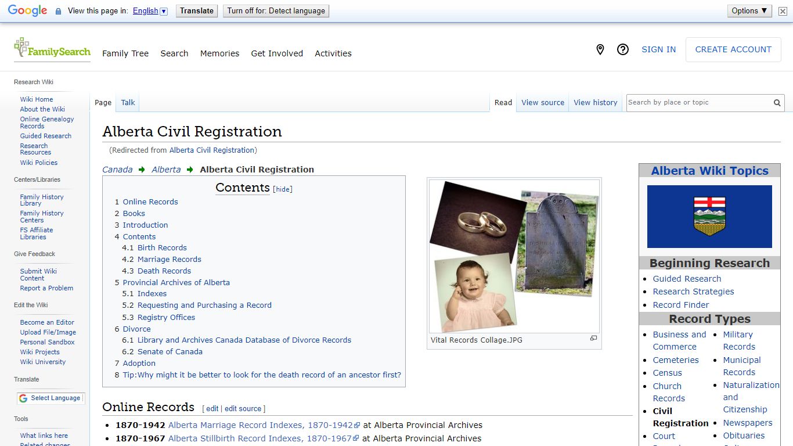This screenshot has height=446, width=793.
Task: Click the Alberta Wiki Topics heading link
Action: coord(709,171)
